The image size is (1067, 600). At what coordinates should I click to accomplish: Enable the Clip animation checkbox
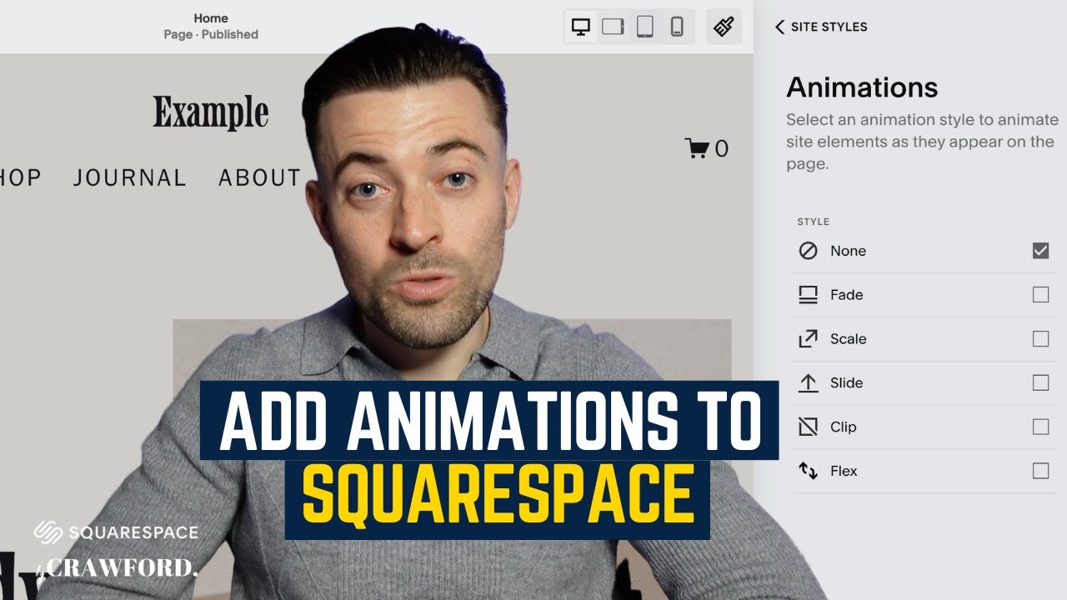pyautogui.click(x=1040, y=427)
